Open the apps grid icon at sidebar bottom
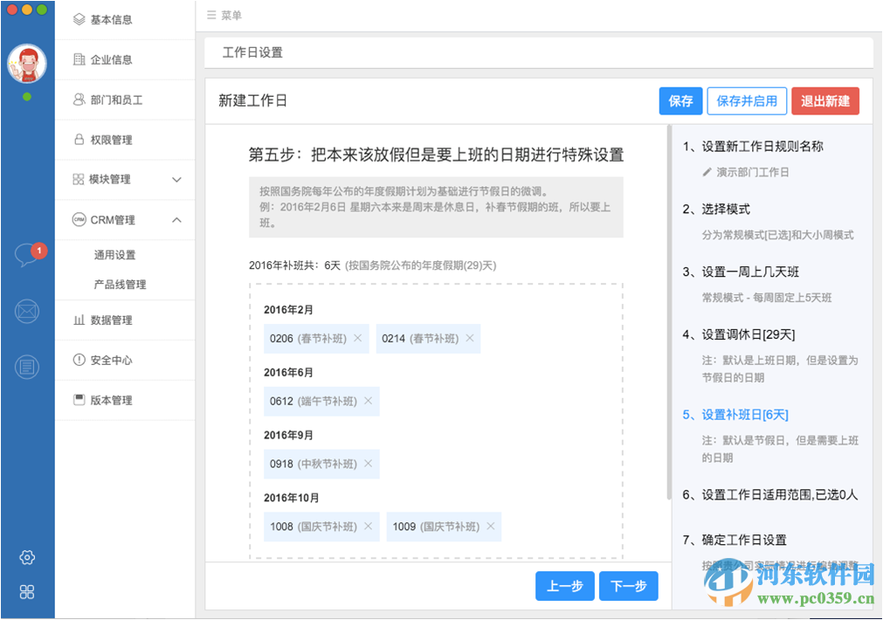 click(x=27, y=592)
